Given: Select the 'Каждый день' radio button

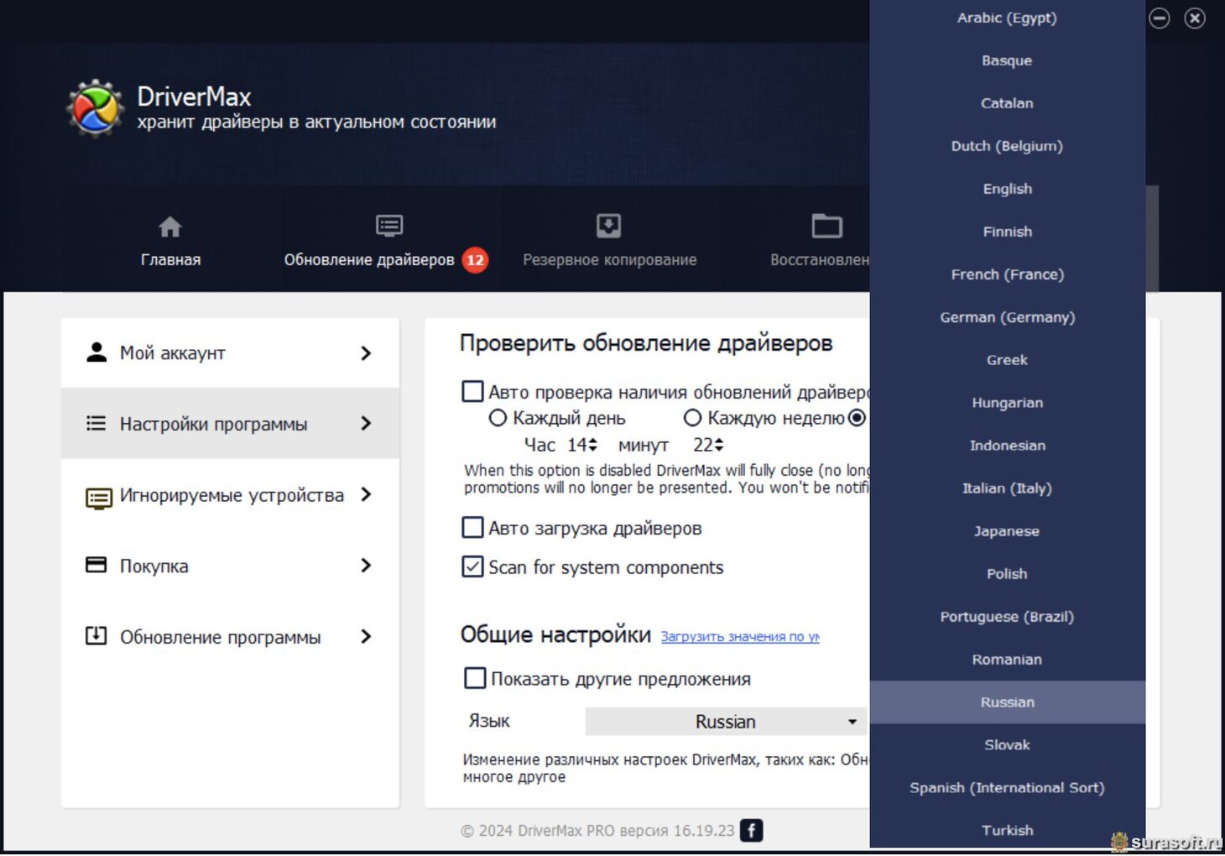Looking at the screenshot, I should 498,418.
